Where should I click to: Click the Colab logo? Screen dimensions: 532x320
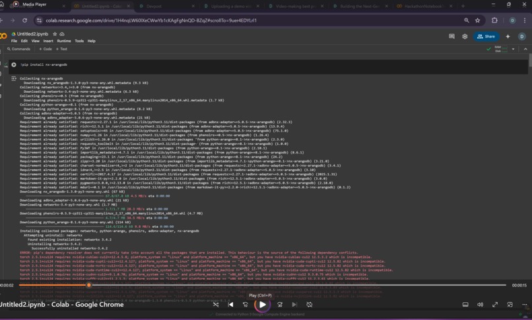tap(3, 36)
